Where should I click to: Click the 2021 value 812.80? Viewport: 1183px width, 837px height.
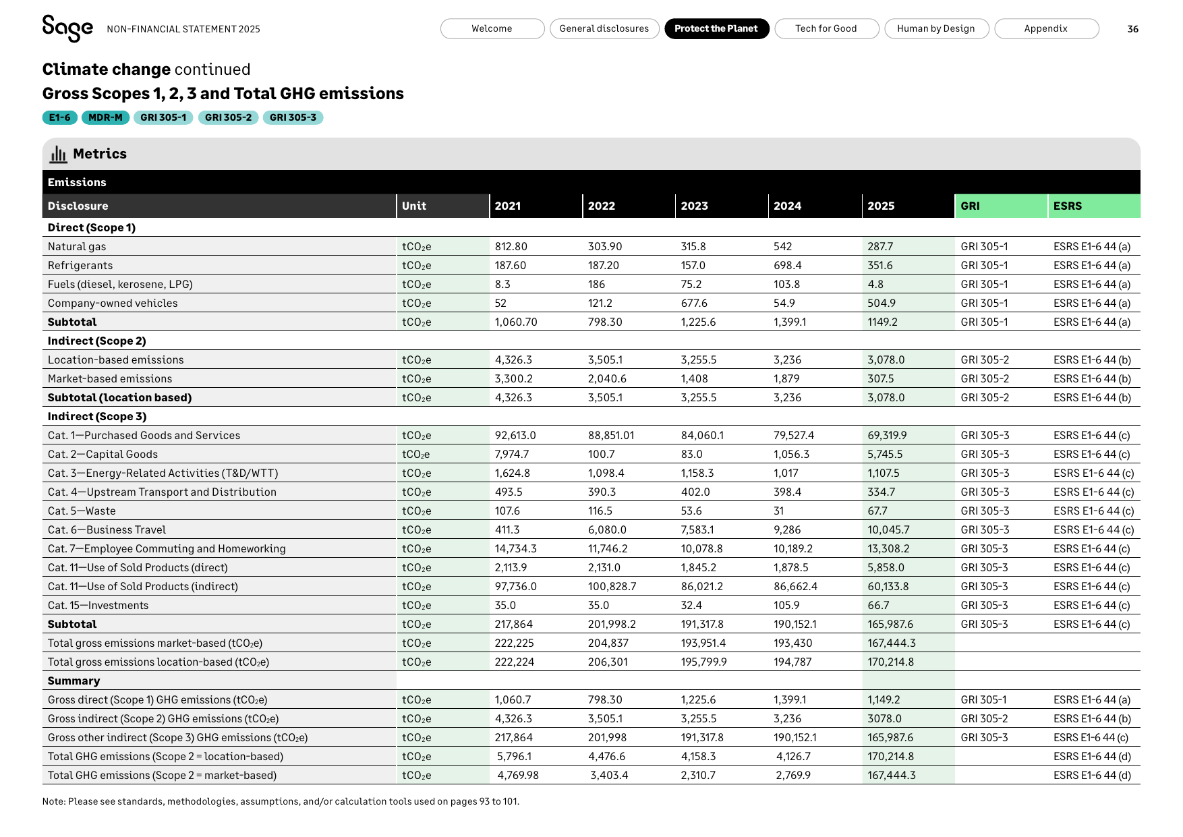pyautogui.click(x=511, y=247)
